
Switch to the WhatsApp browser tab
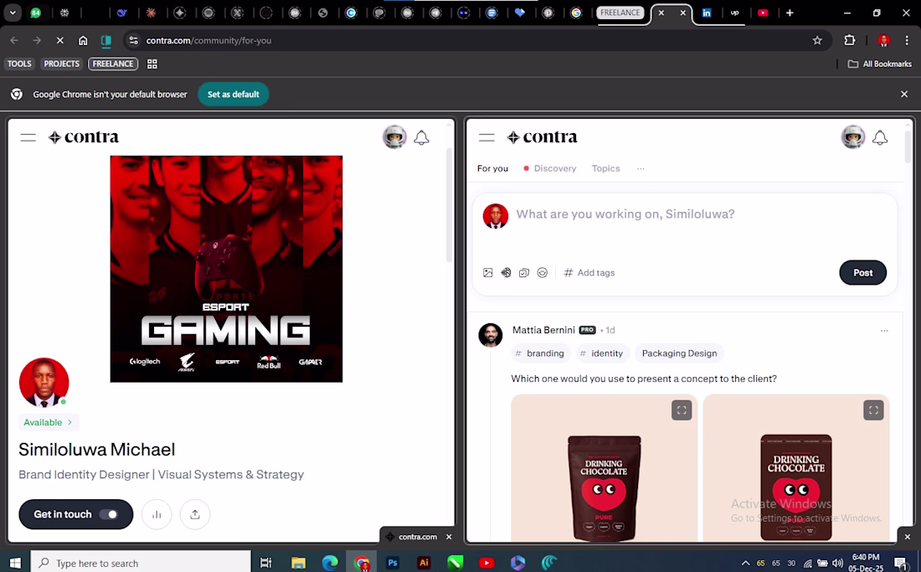pos(36,13)
